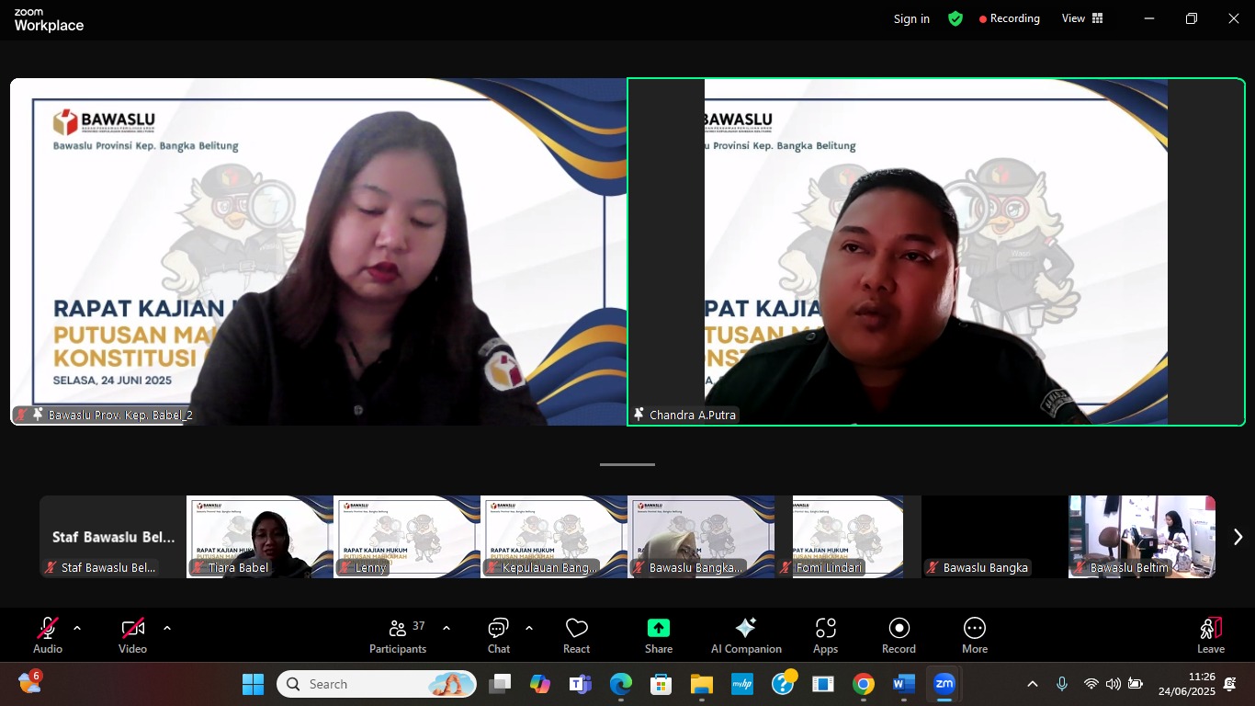Viewport: 1255px width, 706px height.
Task: Open the Participants panel
Action: tap(398, 634)
